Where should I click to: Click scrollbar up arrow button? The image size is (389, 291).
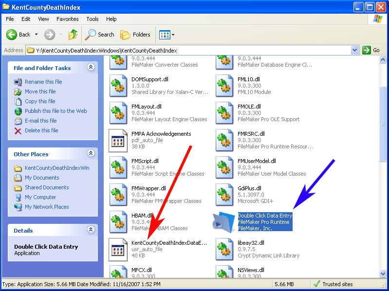[383, 60]
